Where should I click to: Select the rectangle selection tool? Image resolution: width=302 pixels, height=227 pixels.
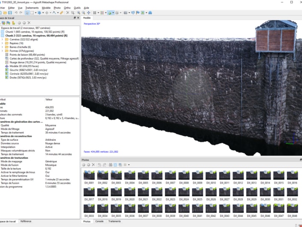32,13
